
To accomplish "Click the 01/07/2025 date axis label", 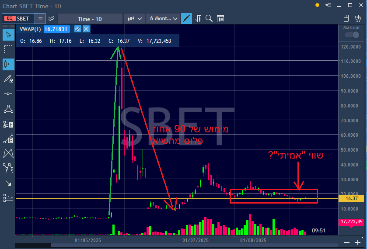I will tap(196, 240).
